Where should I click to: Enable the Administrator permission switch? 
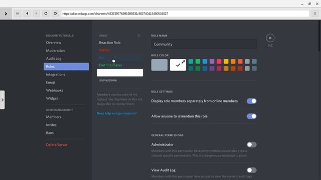point(251,144)
